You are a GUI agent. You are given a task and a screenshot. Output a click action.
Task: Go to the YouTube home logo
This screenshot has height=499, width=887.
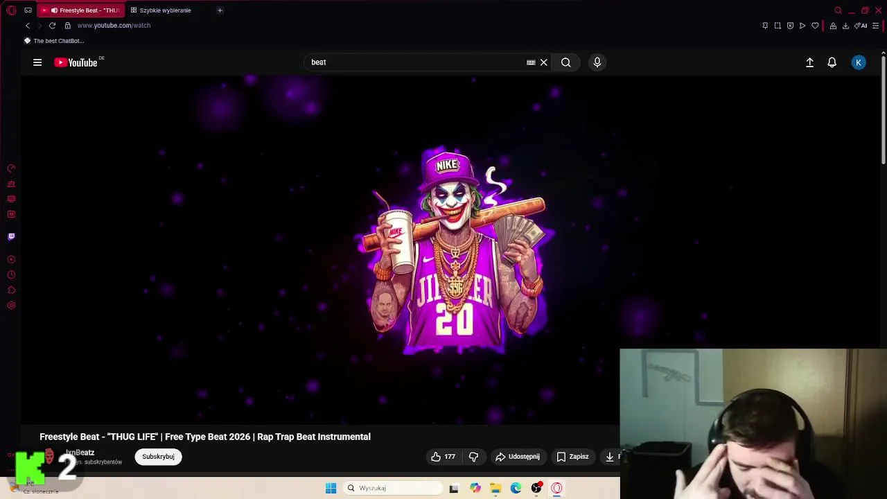point(77,62)
